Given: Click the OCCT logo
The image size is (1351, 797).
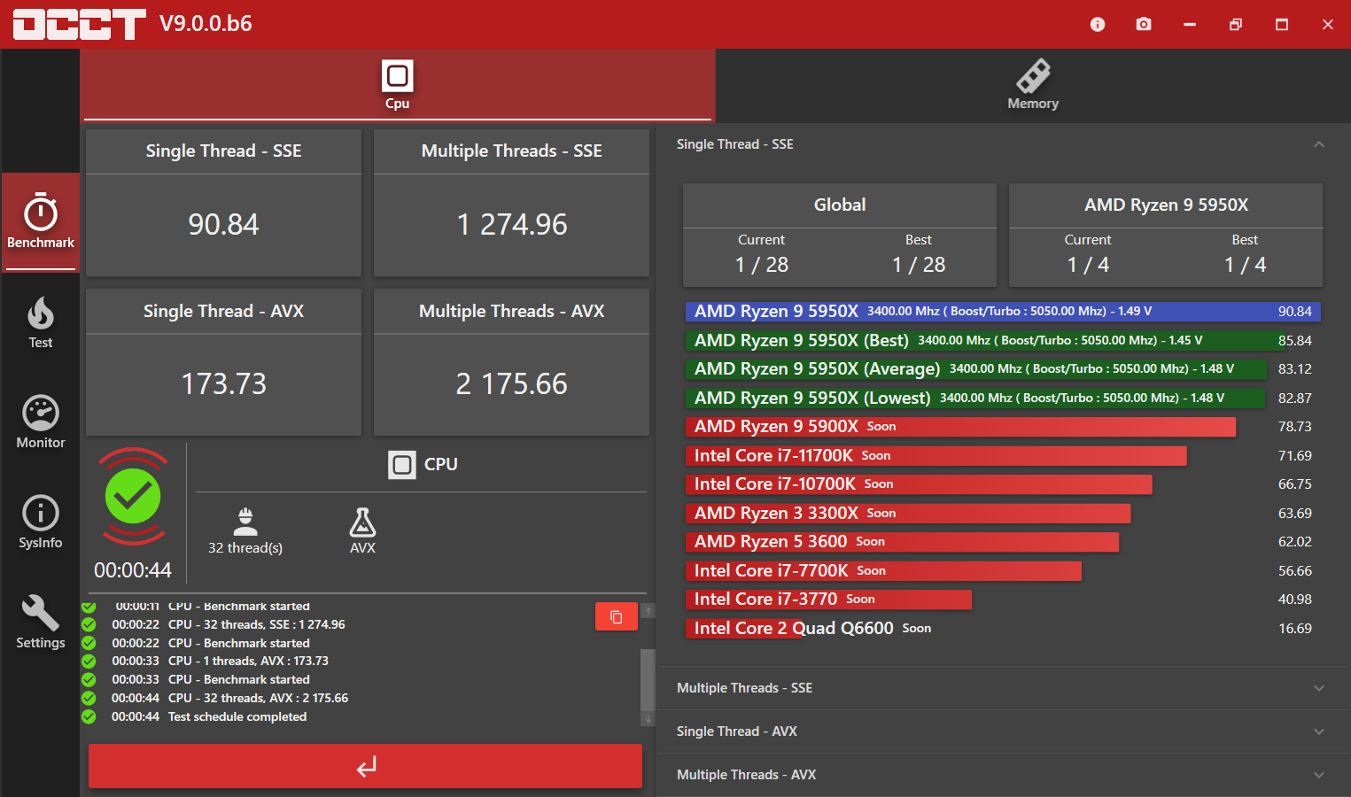Looking at the screenshot, I should point(79,24).
